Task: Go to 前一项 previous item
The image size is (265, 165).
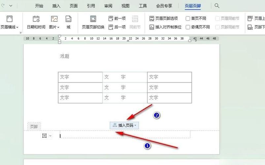Action: [x=117, y=18]
